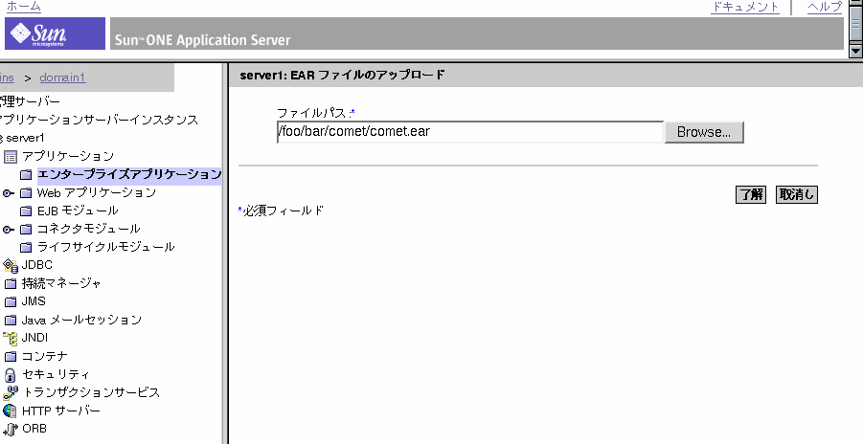Click the folder icon beside エンタープライズアプリケーション
Viewport: 863px width, 444px height.
pos(26,175)
